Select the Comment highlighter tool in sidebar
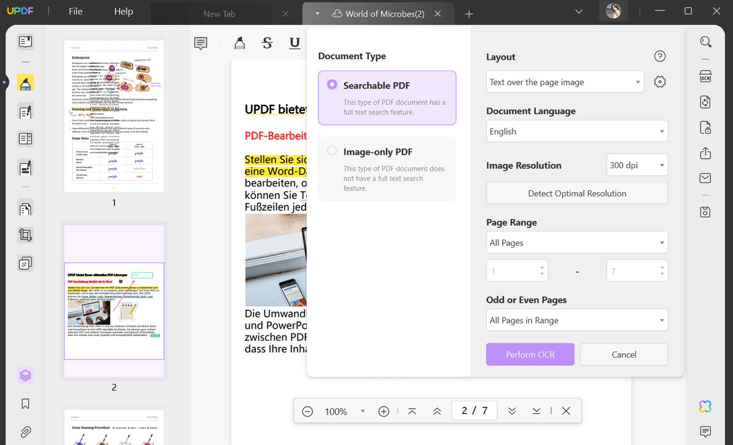Viewport: 733px width, 445px height. (25, 84)
